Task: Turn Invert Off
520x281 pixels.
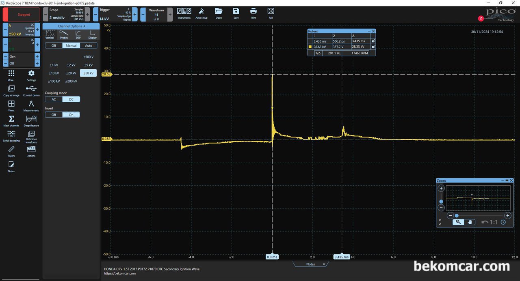Action: click(54, 115)
